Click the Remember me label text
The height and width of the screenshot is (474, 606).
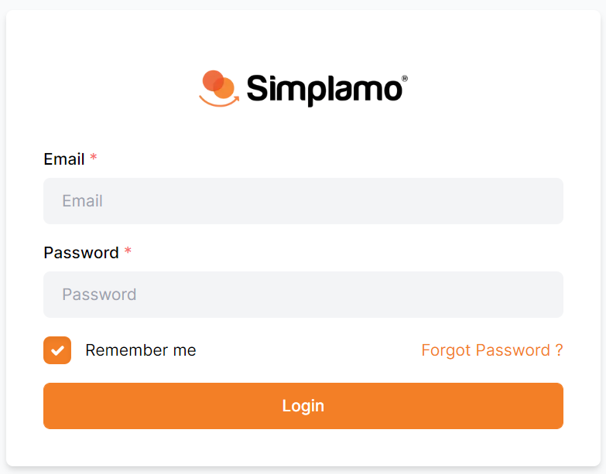click(x=141, y=350)
